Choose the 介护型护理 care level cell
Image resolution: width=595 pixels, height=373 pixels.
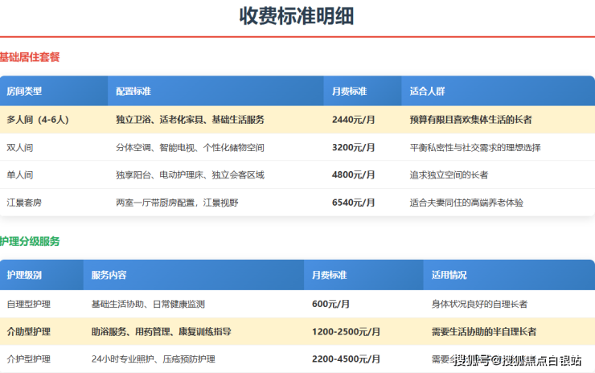[x=29, y=359]
